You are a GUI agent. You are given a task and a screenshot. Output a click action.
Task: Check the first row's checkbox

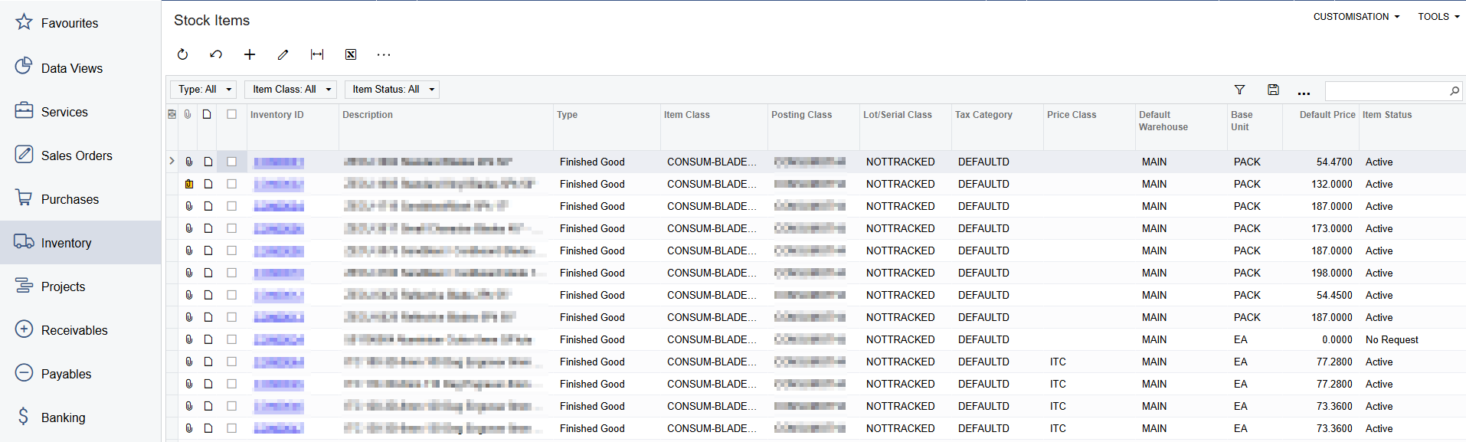[x=231, y=162]
